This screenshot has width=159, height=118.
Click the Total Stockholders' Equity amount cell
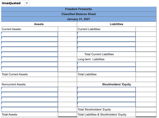[146, 109]
